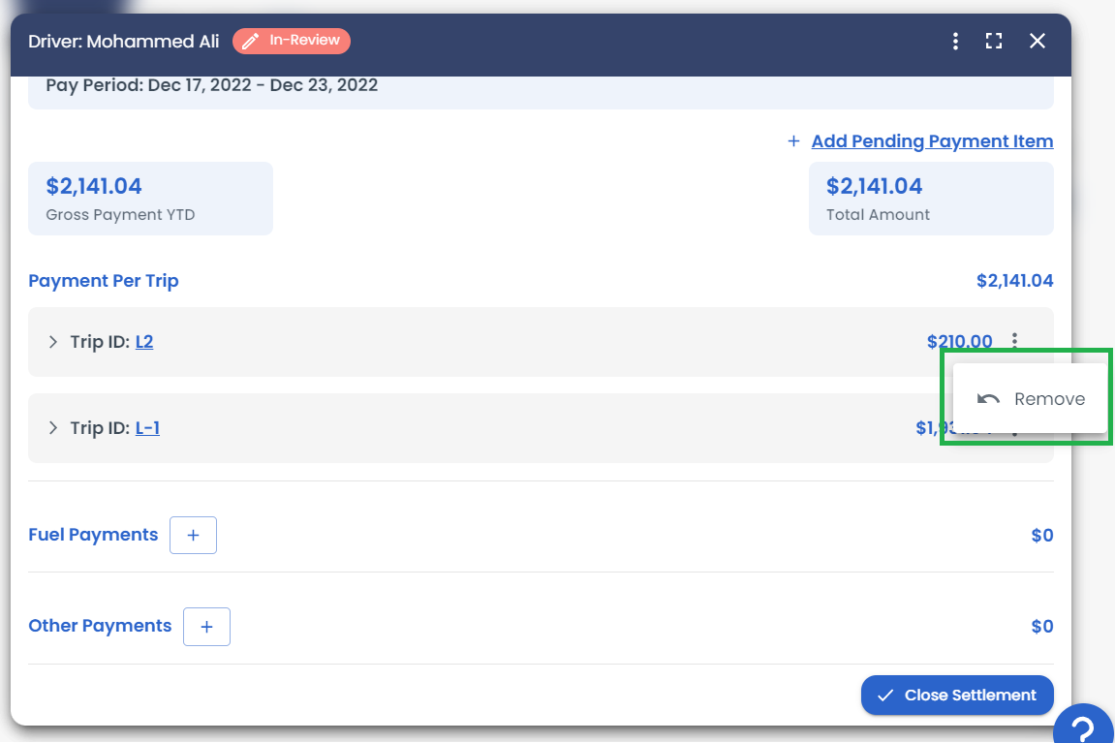Close the driver settlement dialog
This screenshot has height=743, width=1115.
click(1038, 41)
